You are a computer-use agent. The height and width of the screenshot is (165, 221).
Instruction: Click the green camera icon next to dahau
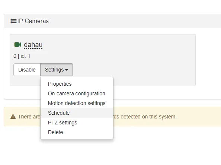(17, 45)
